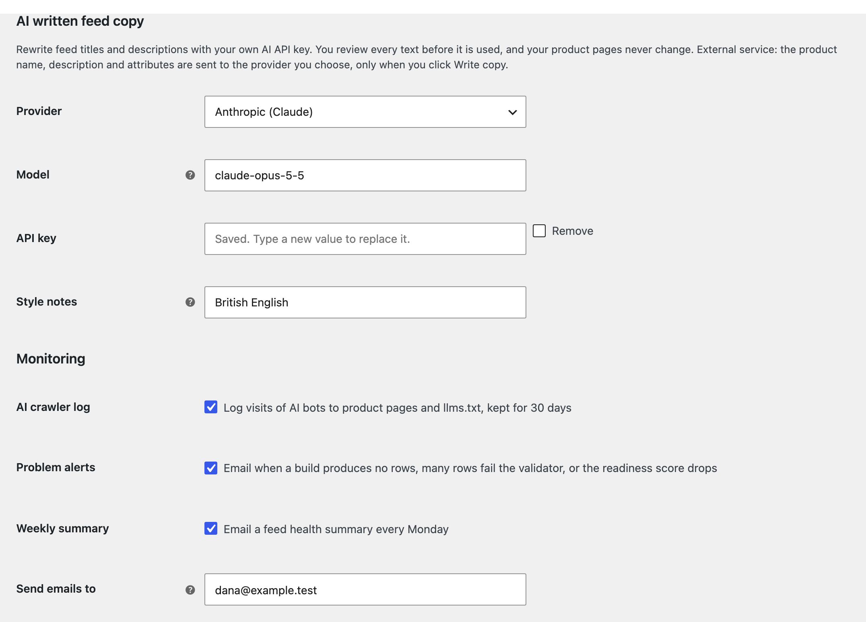This screenshot has height=622, width=866.
Task: Open the Provider dropdown
Action: tap(365, 112)
